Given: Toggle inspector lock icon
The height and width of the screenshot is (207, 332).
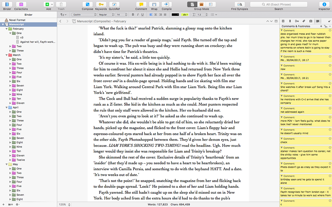Looking at the screenshot, I should point(329,21).
